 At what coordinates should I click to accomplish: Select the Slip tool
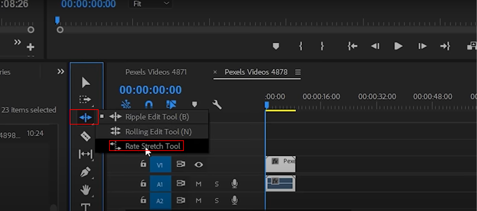pyautogui.click(x=85, y=154)
